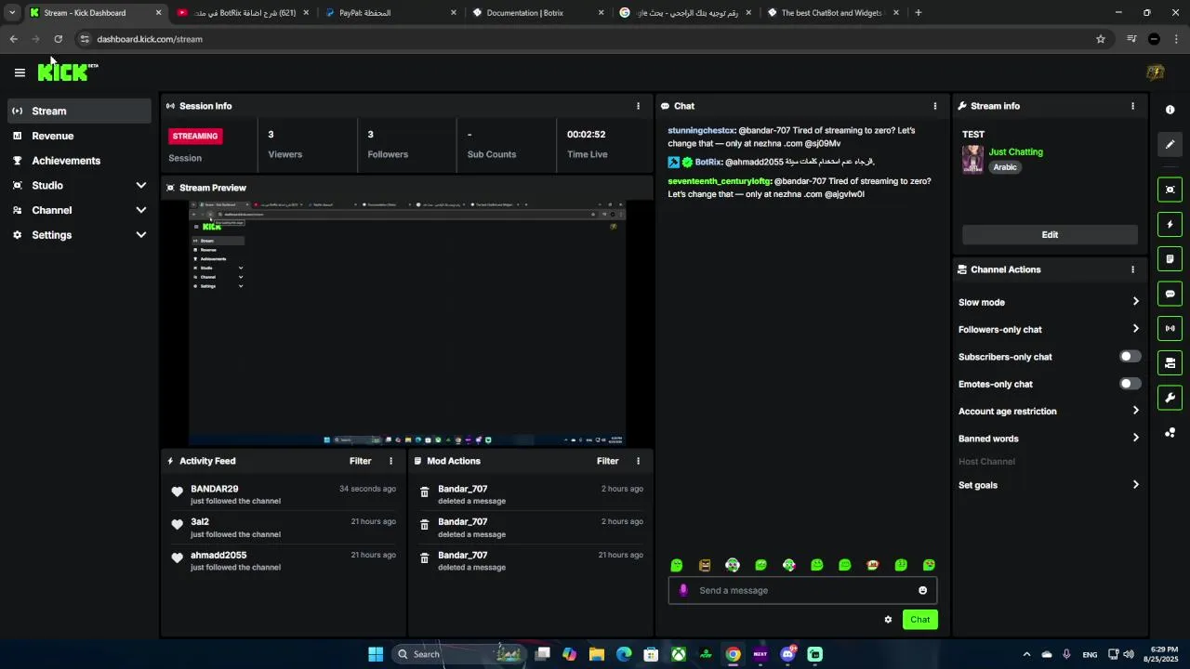Viewport: 1190px width, 669px height.
Task: Click the Send a message input field
Action: 802,590
